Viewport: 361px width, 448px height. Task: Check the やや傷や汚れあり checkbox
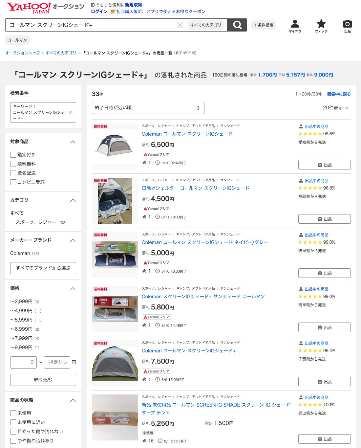[x=13, y=441]
